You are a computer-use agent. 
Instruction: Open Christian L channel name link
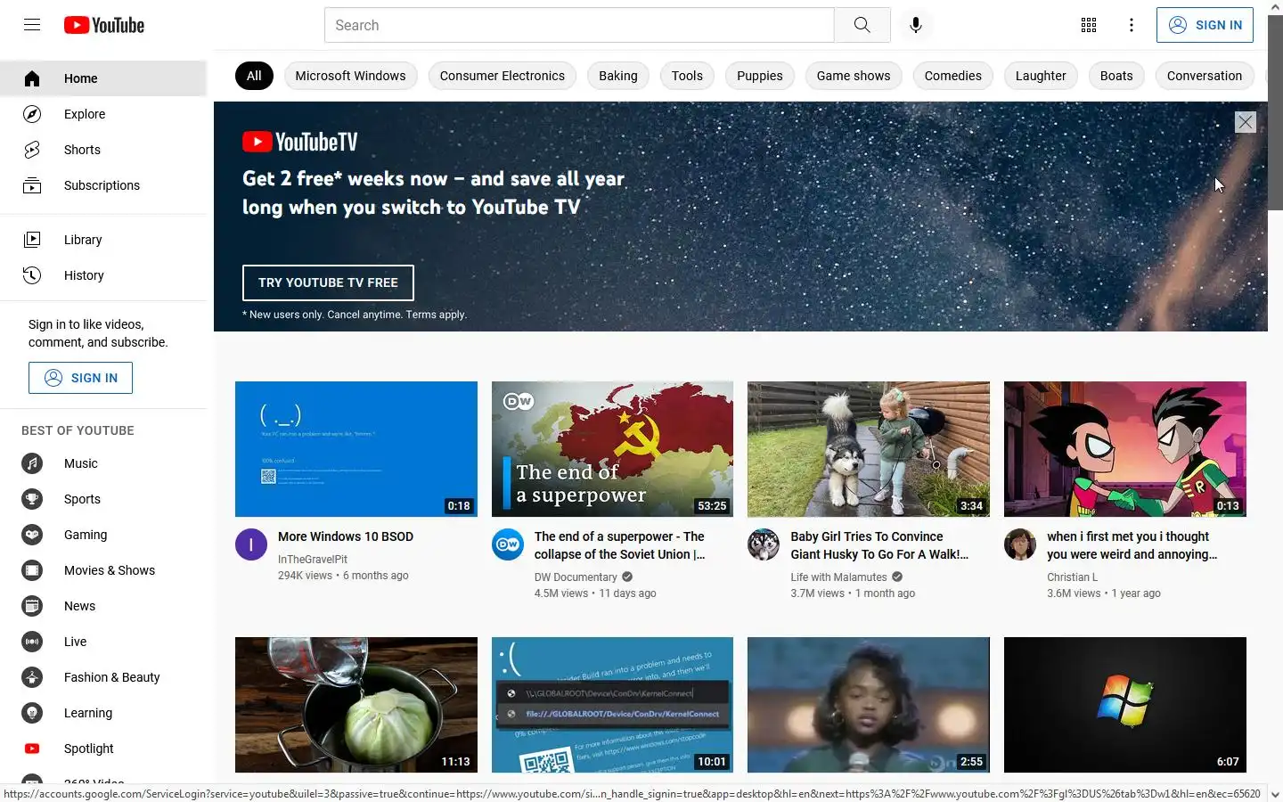(x=1072, y=577)
